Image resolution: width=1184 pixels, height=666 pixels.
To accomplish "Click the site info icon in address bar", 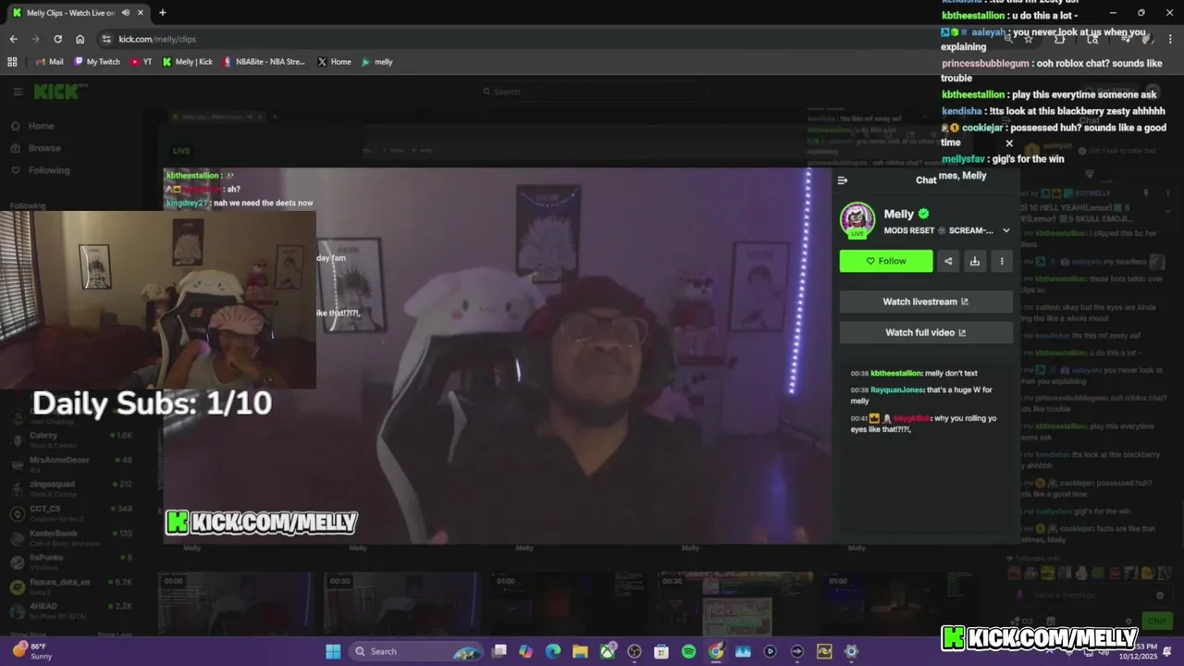I will click(x=106, y=39).
